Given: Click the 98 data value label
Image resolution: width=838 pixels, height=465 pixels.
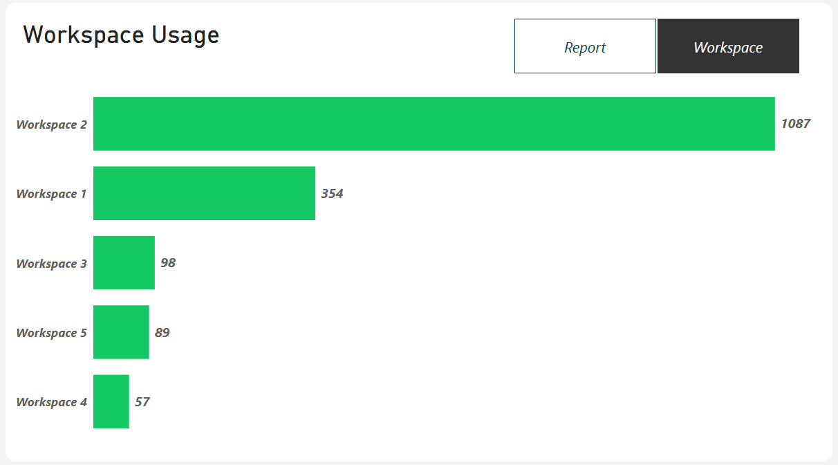Looking at the screenshot, I should tap(168, 263).
